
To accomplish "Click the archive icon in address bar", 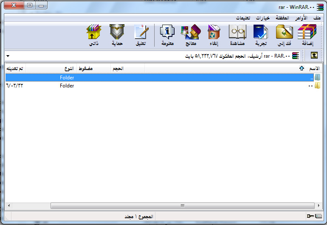I will [x=296, y=56].
